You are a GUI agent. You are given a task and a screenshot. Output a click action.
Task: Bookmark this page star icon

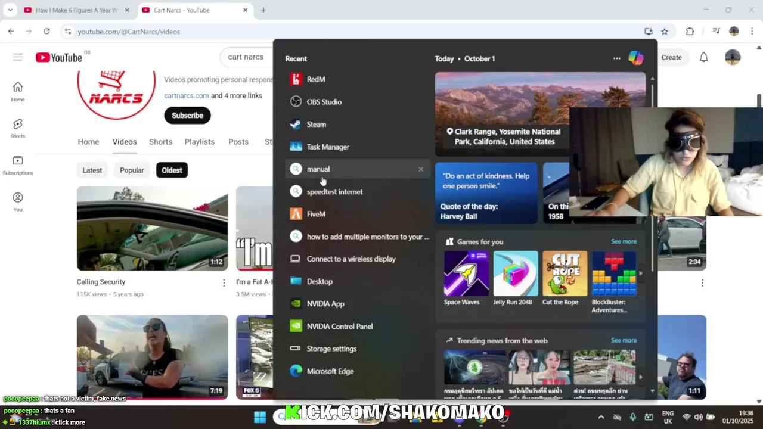(665, 32)
